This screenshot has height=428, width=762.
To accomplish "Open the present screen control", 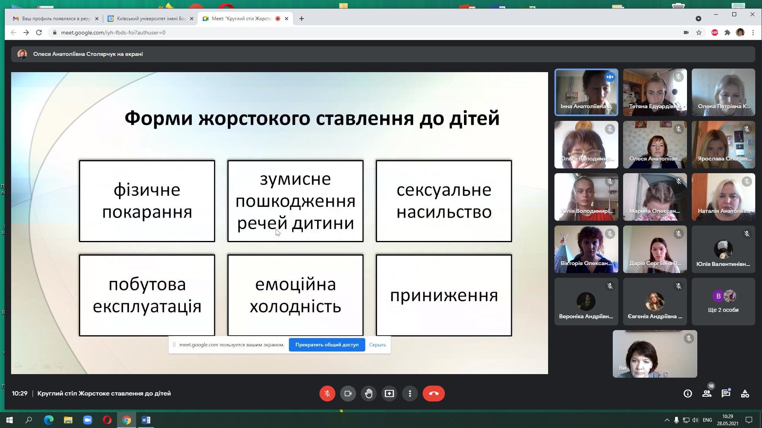I will 389,394.
